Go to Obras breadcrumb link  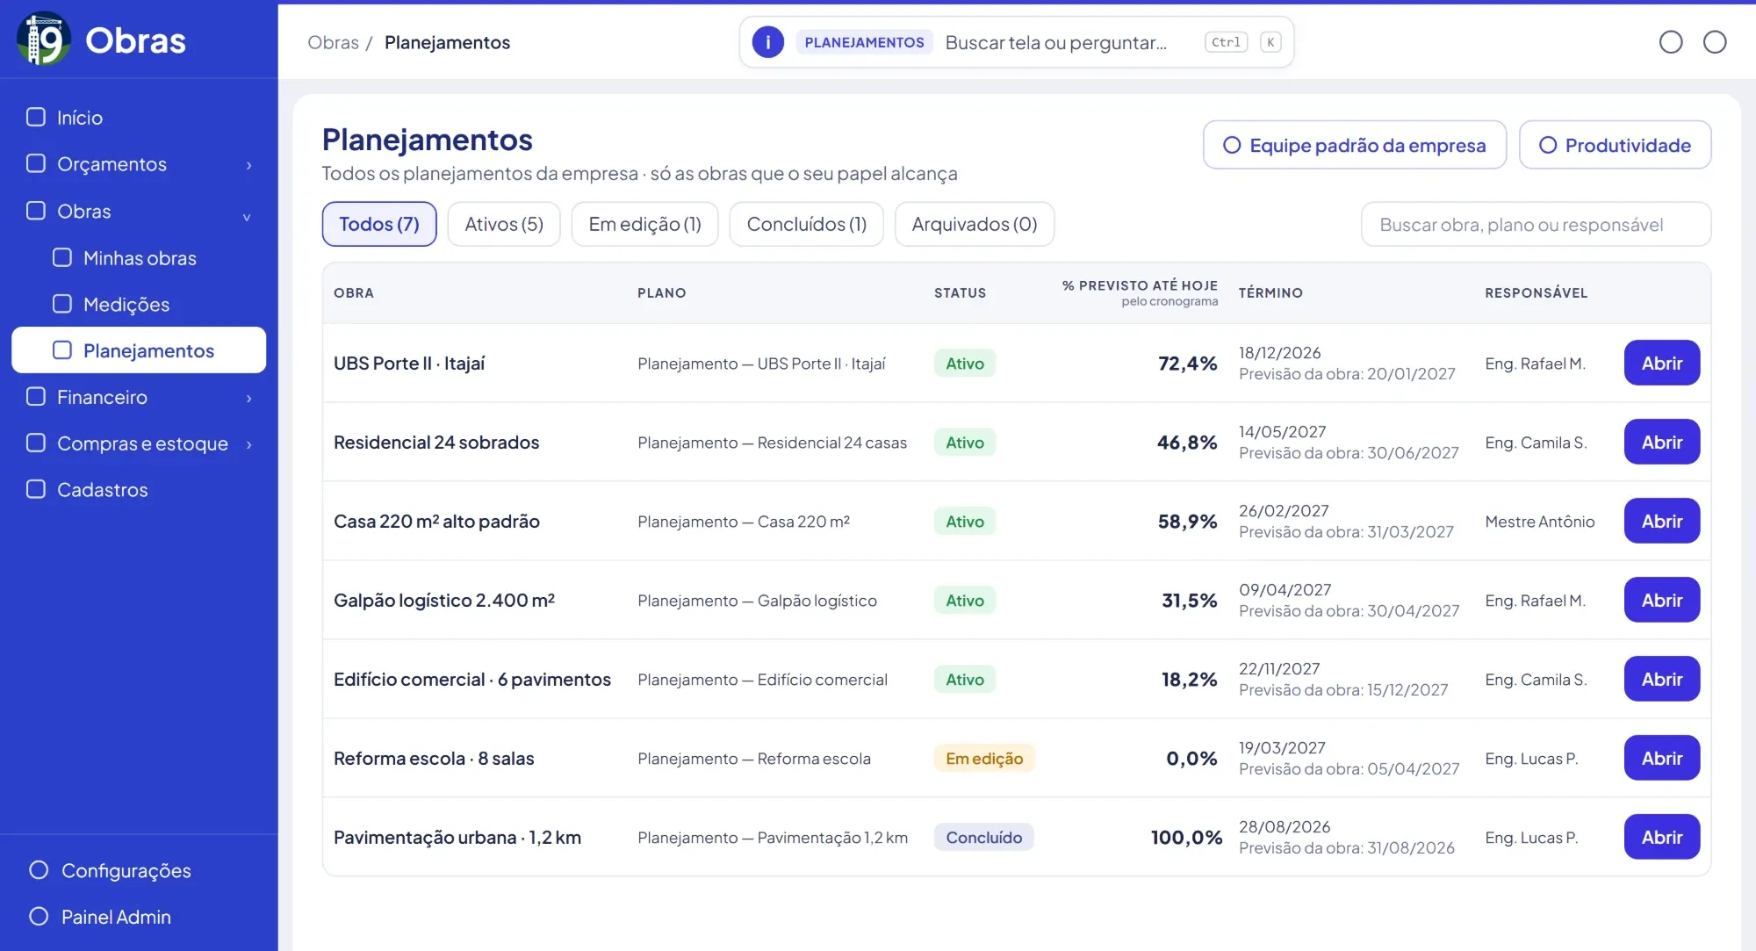334,42
